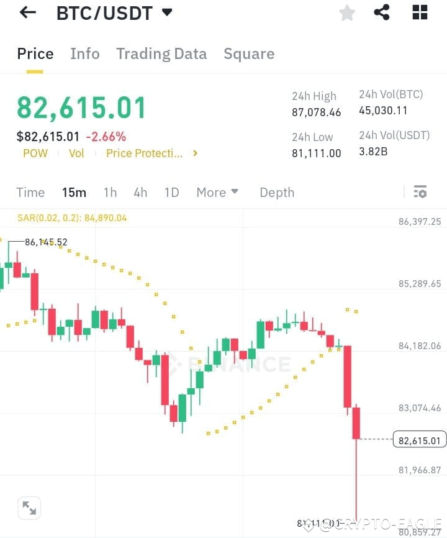Open the Square tab
Screen dimensions: 447x538
click(x=249, y=54)
